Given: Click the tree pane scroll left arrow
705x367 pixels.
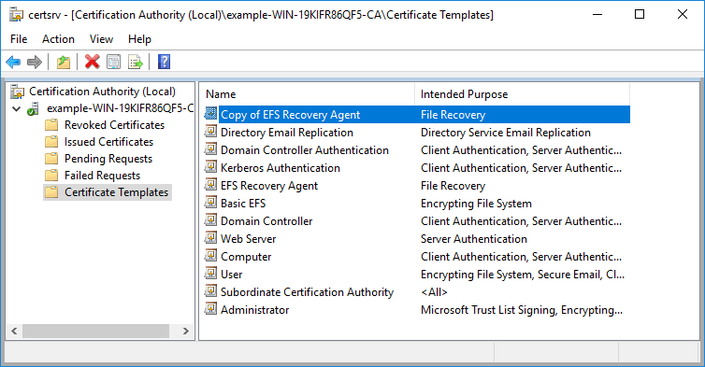Looking at the screenshot, I should point(14,332).
